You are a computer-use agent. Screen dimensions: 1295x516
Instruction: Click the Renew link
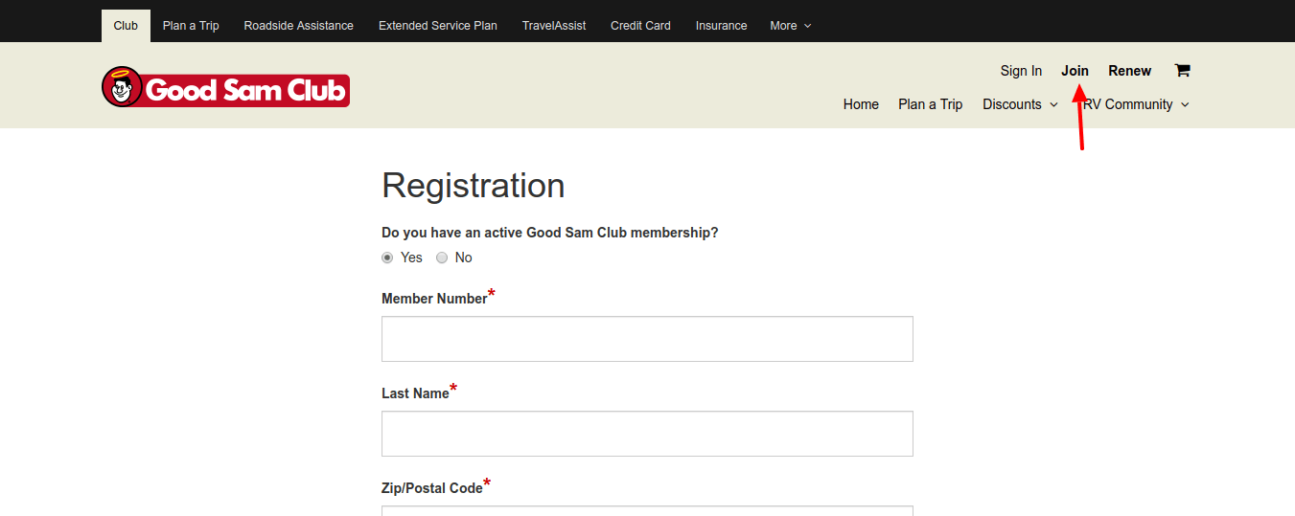(1129, 71)
